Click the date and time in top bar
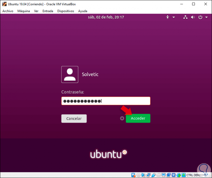212x178 pixels. 106,17
